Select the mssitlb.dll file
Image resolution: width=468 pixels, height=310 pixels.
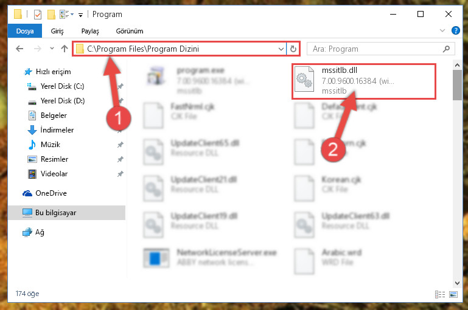pyautogui.click(x=363, y=81)
